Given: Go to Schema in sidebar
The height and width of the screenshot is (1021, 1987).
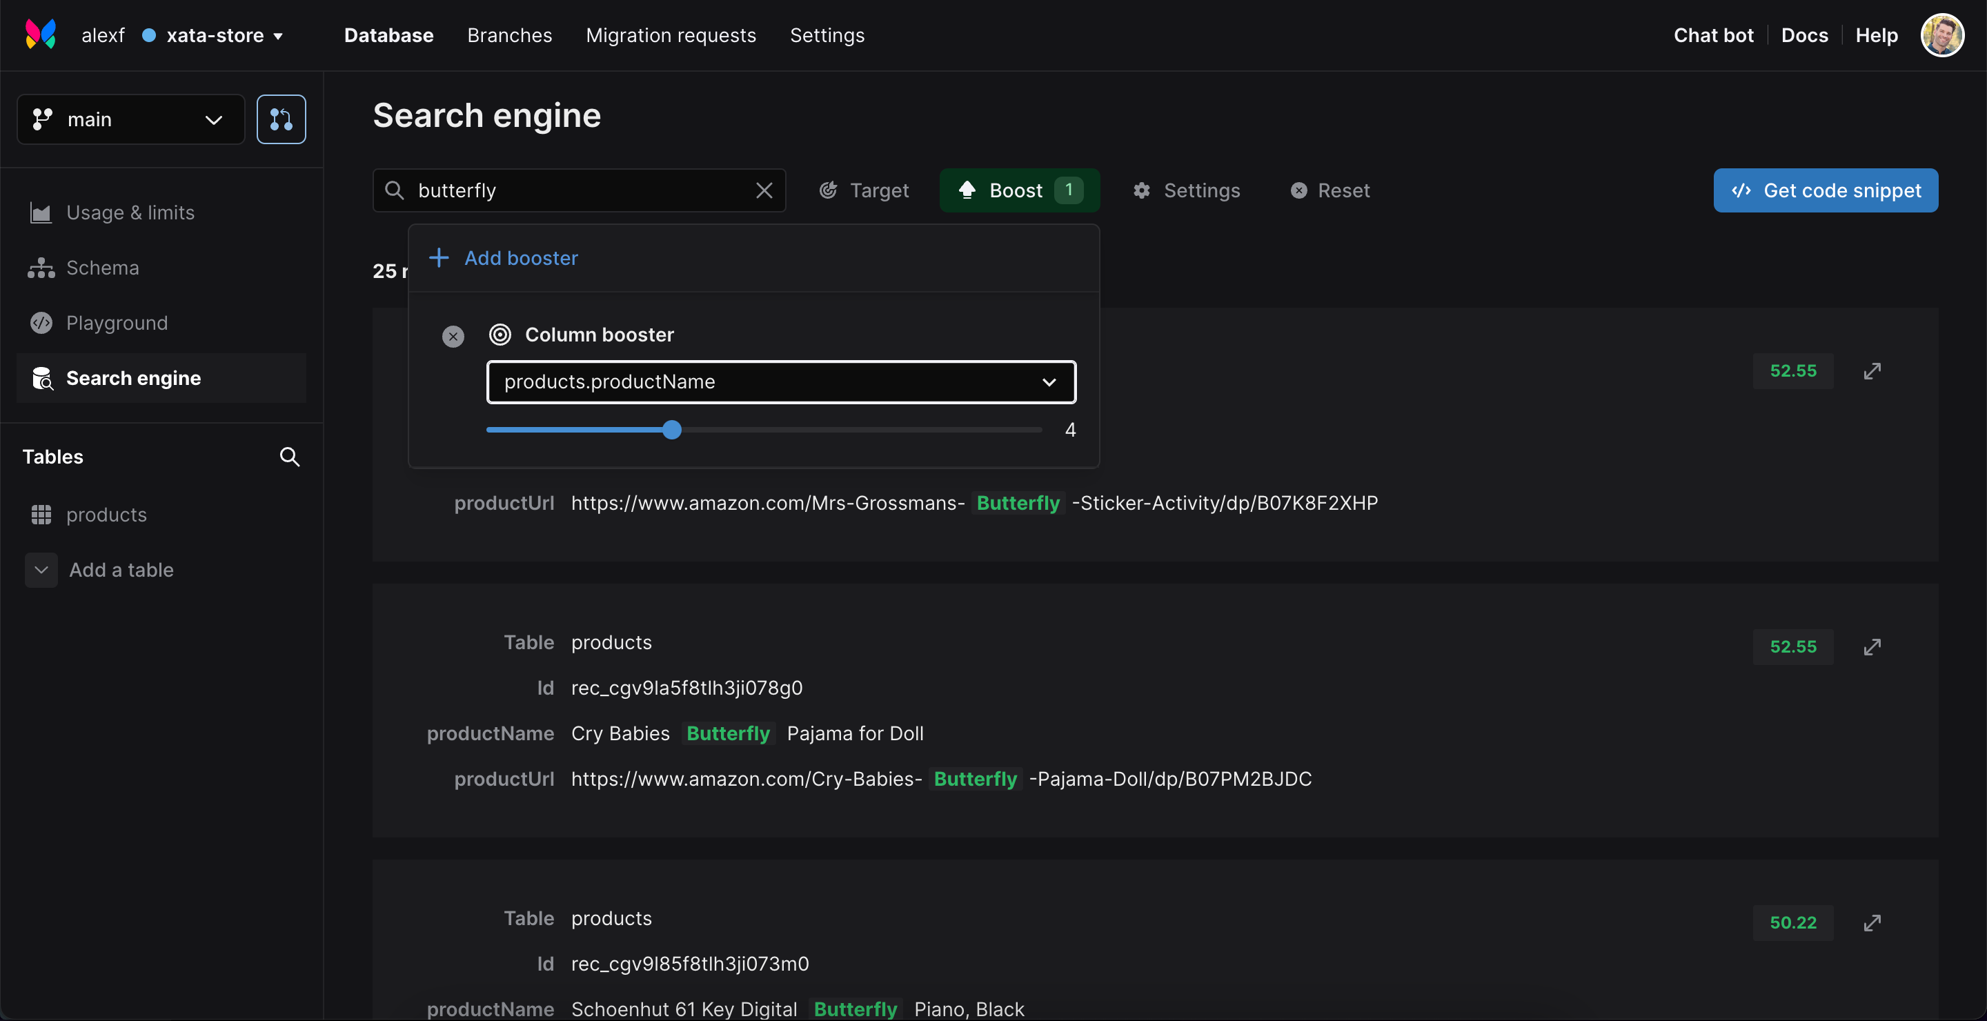Looking at the screenshot, I should coord(161,268).
